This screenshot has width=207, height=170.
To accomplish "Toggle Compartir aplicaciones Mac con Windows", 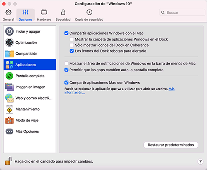I will [x=66, y=82].
